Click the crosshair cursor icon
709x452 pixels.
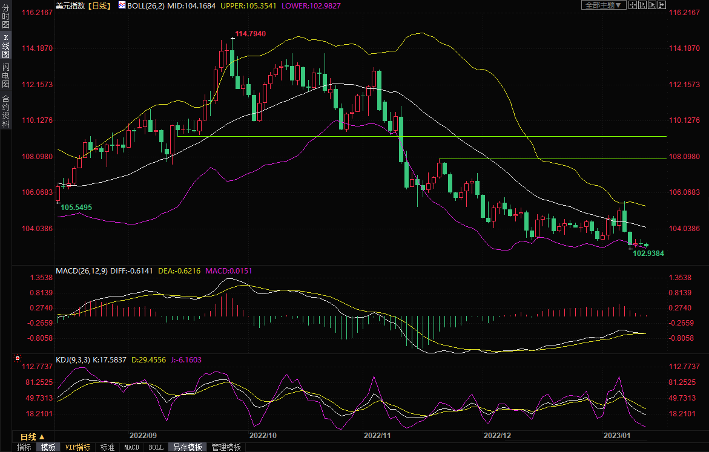[633, 5]
